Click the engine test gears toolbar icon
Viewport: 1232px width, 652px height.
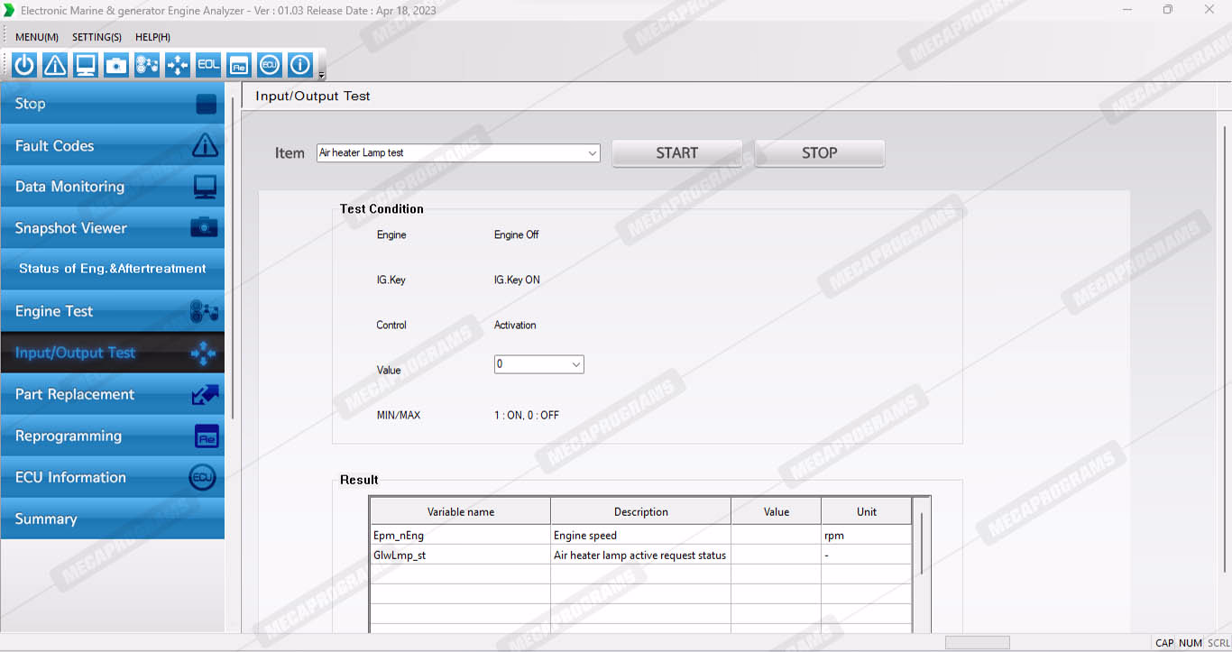pos(147,65)
